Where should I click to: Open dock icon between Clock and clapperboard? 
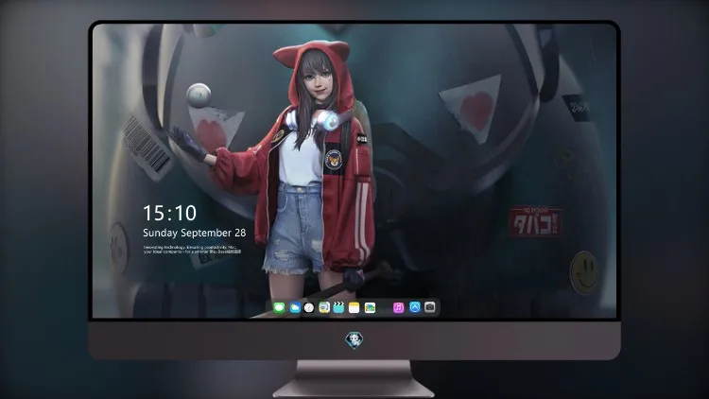(323, 308)
